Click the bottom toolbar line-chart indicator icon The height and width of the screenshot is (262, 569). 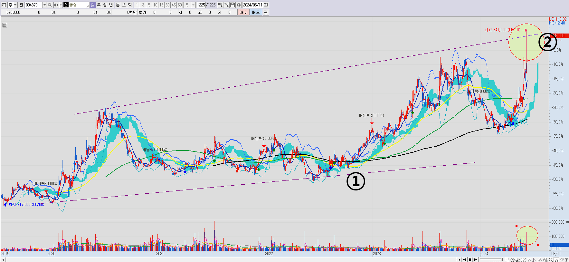[x=518, y=259]
